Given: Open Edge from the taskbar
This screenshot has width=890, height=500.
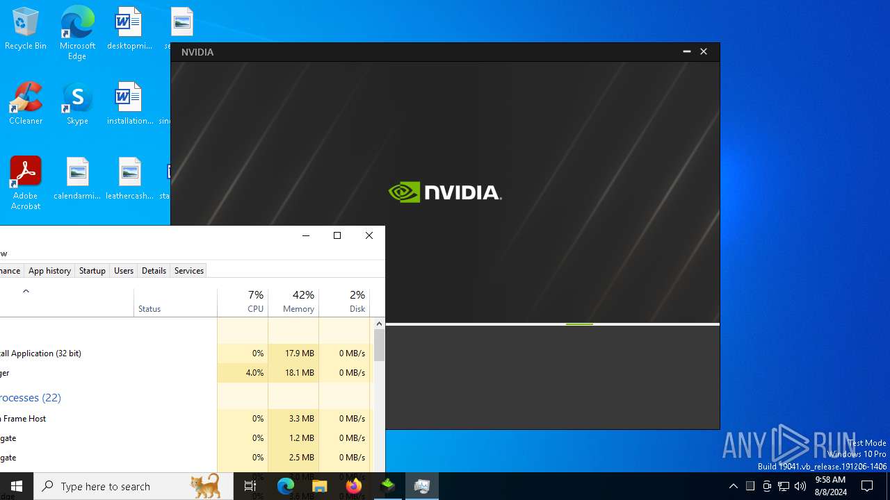Looking at the screenshot, I should (286, 486).
